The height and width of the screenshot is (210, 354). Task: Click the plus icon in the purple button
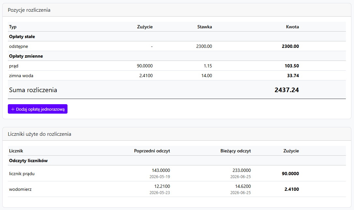click(x=13, y=109)
